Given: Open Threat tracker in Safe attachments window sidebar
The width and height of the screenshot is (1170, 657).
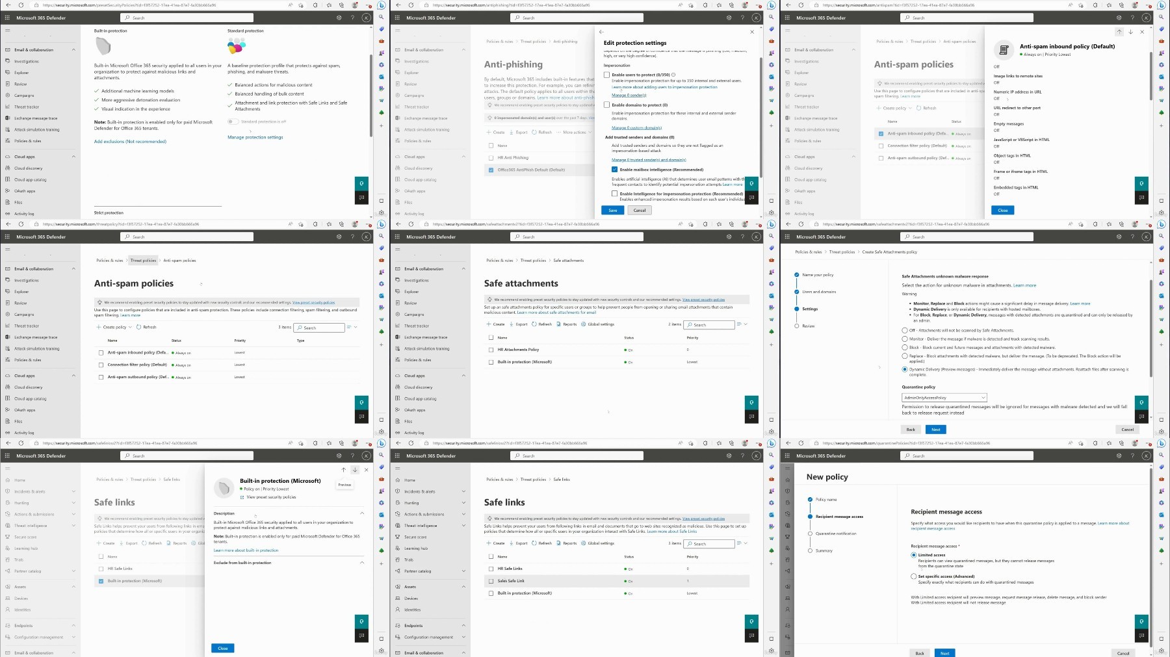Looking at the screenshot, I should point(417,326).
